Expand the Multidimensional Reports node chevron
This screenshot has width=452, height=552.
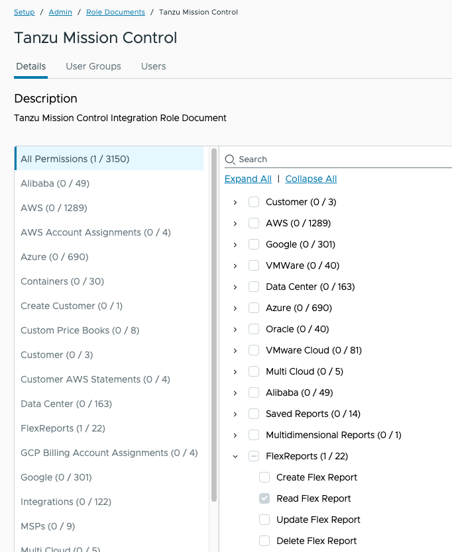(x=235, y=436)
